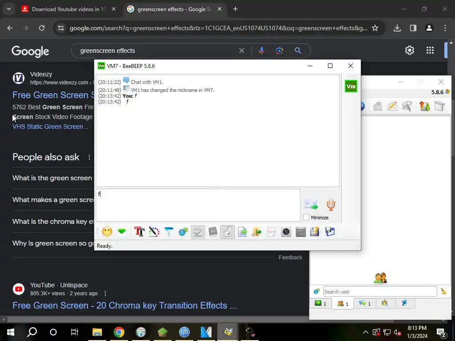Open the chat bubbles tab showing 1

[x=365, y=303]
